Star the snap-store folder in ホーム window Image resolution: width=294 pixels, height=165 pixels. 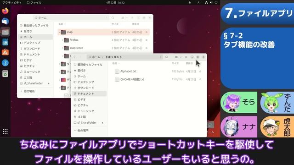tap(147, 48)
